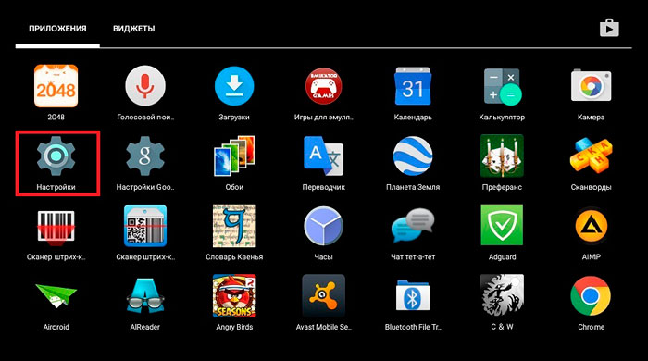Open the Календарь app
Image resolution: width=648 pixels, height=361 pixels.
point(413,86)
